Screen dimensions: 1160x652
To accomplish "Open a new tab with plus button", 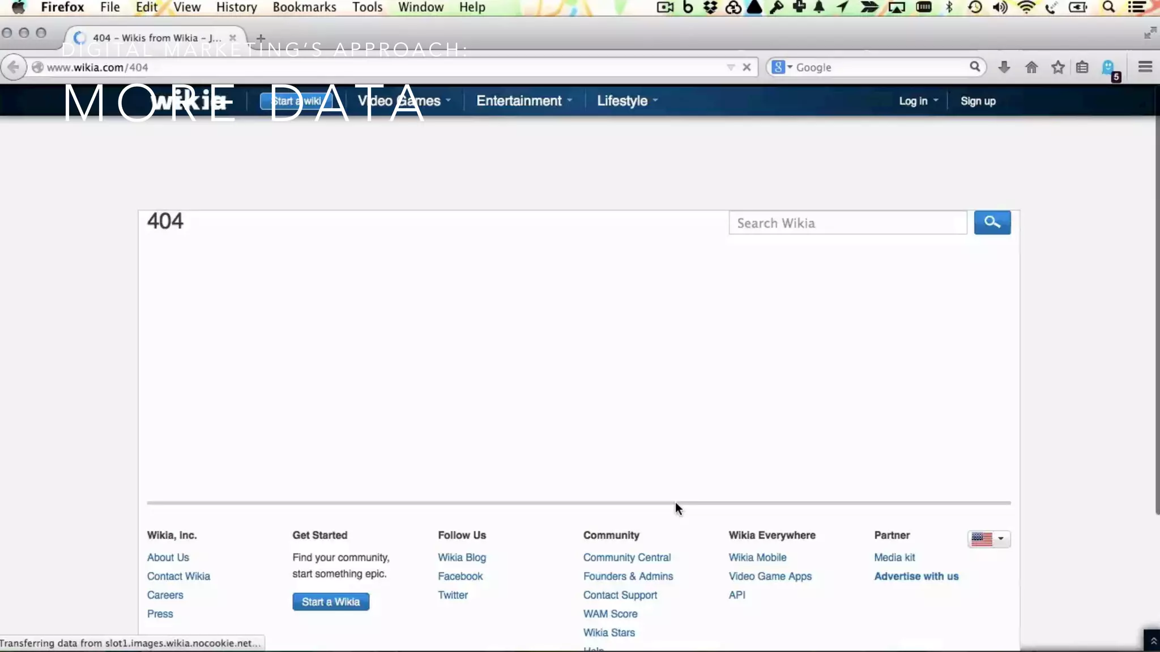I will [x=261, y=38].
